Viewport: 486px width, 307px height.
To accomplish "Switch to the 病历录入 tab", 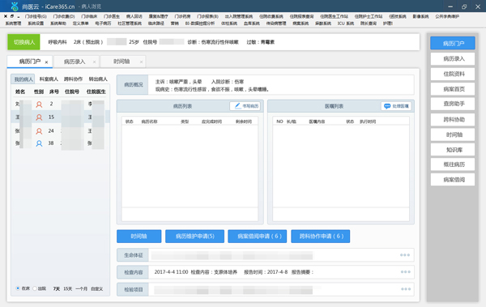I will point(75,62).
